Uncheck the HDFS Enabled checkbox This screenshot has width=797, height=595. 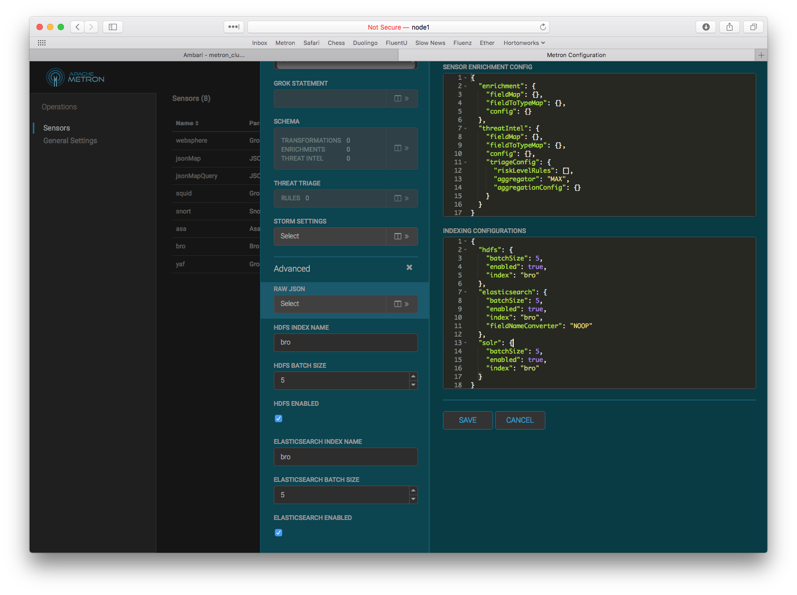(x=279, y=419)
